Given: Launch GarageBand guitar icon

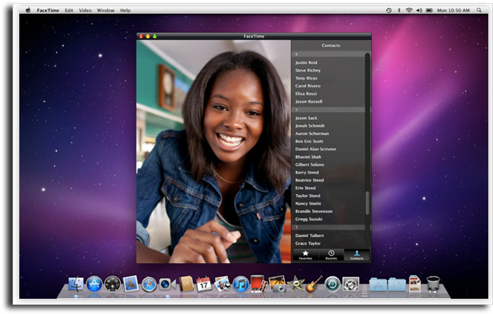Looking at the screenshot, I should pyautogui.click(x=314, y=284).
